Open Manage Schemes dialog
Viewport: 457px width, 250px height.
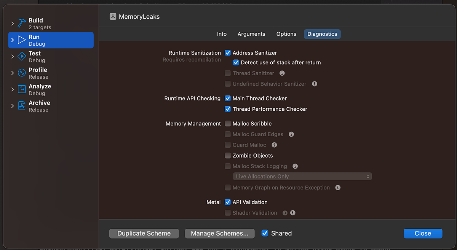pyautogui.click(x=220, y=233)
